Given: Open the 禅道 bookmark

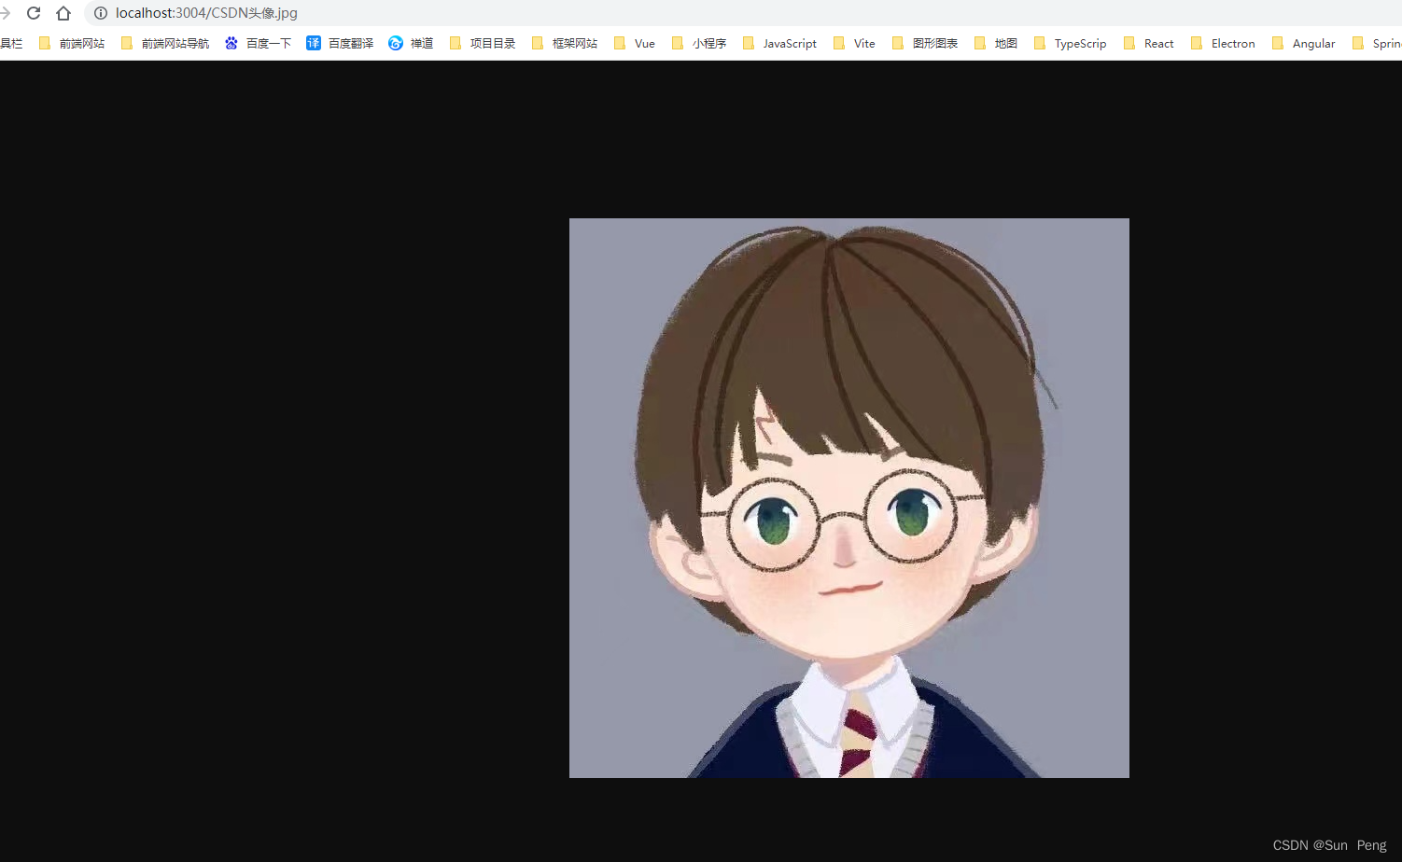Looking at the screenshot, I should click(x=412, y=43).
